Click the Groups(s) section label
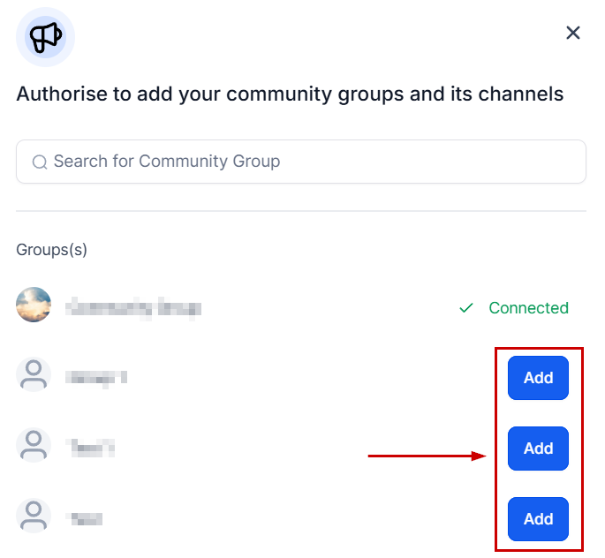This screenshot has width=605, height=558. pyautogui.click(x=52, y=250)
